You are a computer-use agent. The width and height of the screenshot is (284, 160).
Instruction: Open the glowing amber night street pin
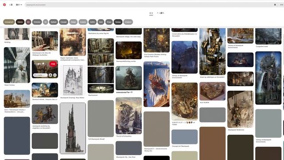[129, 50]
